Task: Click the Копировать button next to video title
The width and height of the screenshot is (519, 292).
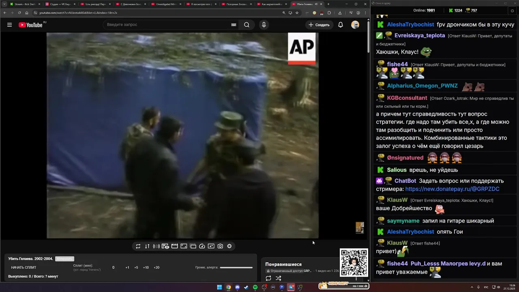Action: coord(64,259)
